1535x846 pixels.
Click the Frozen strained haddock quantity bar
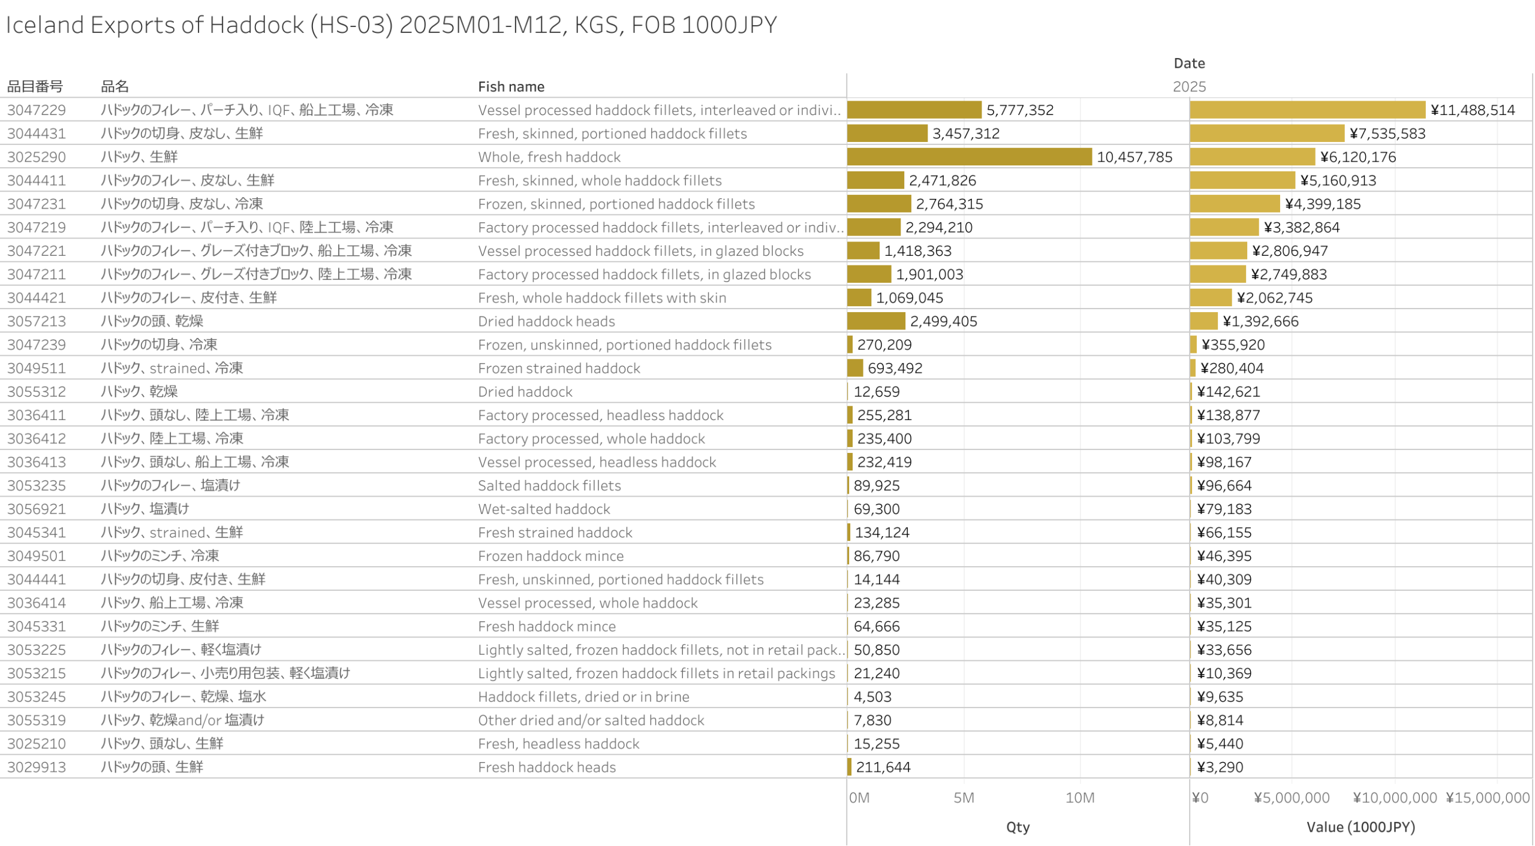854,368
